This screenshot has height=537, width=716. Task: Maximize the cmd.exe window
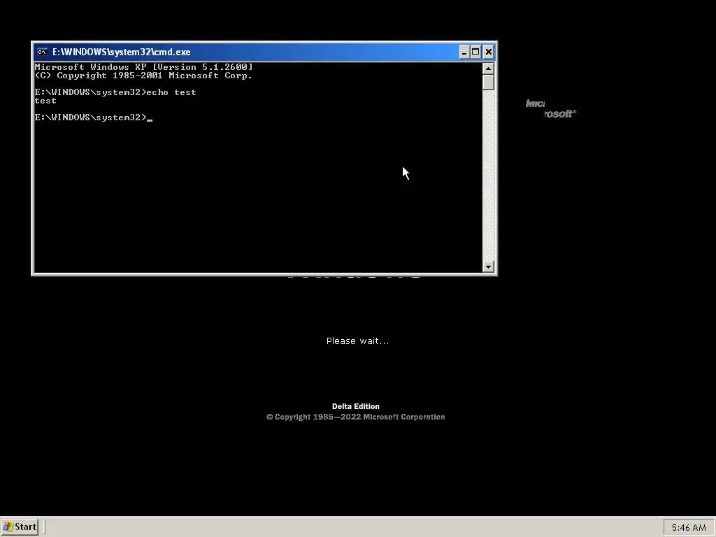pyautogui.click(x=475, y=52)
